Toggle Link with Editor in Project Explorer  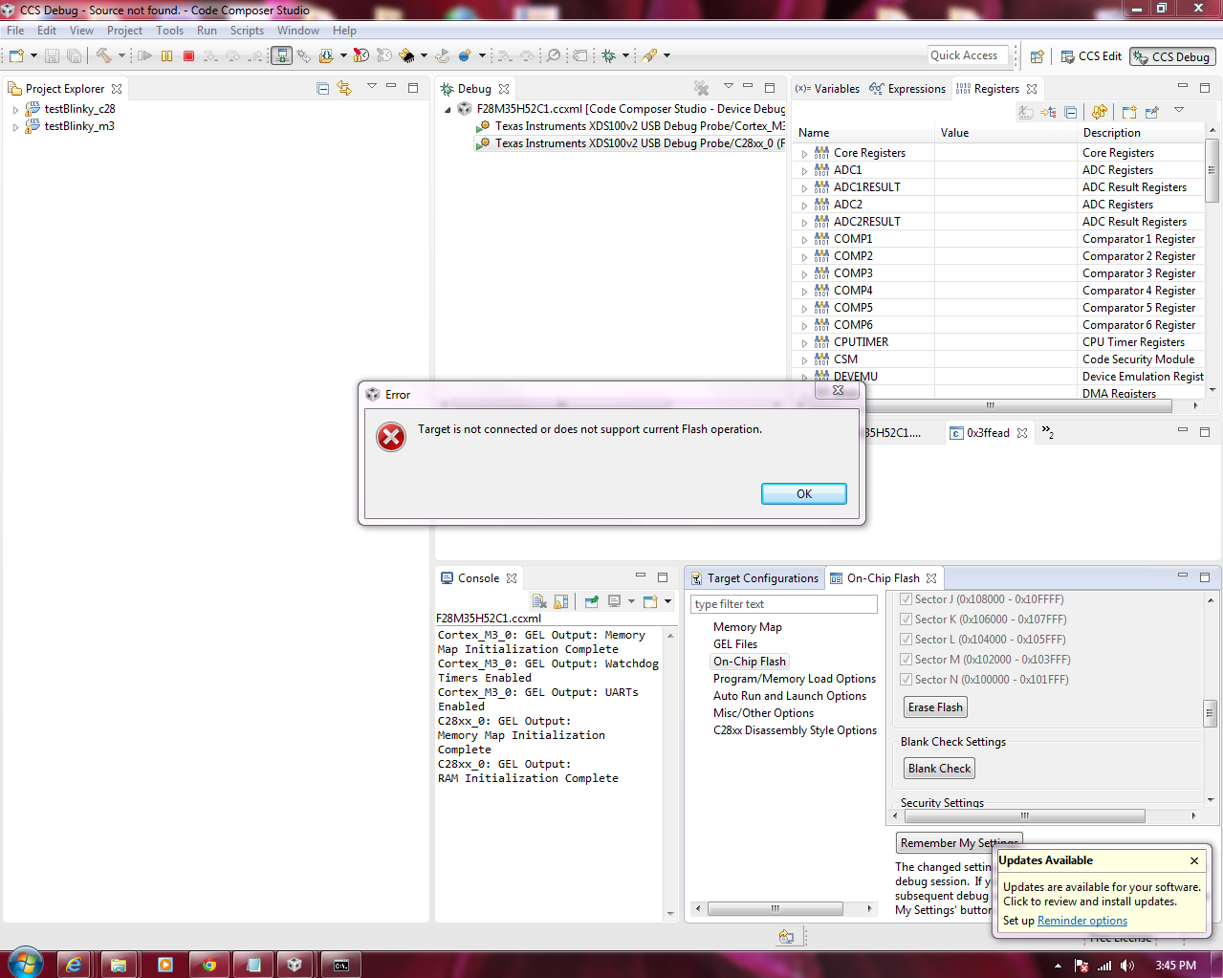344,88
